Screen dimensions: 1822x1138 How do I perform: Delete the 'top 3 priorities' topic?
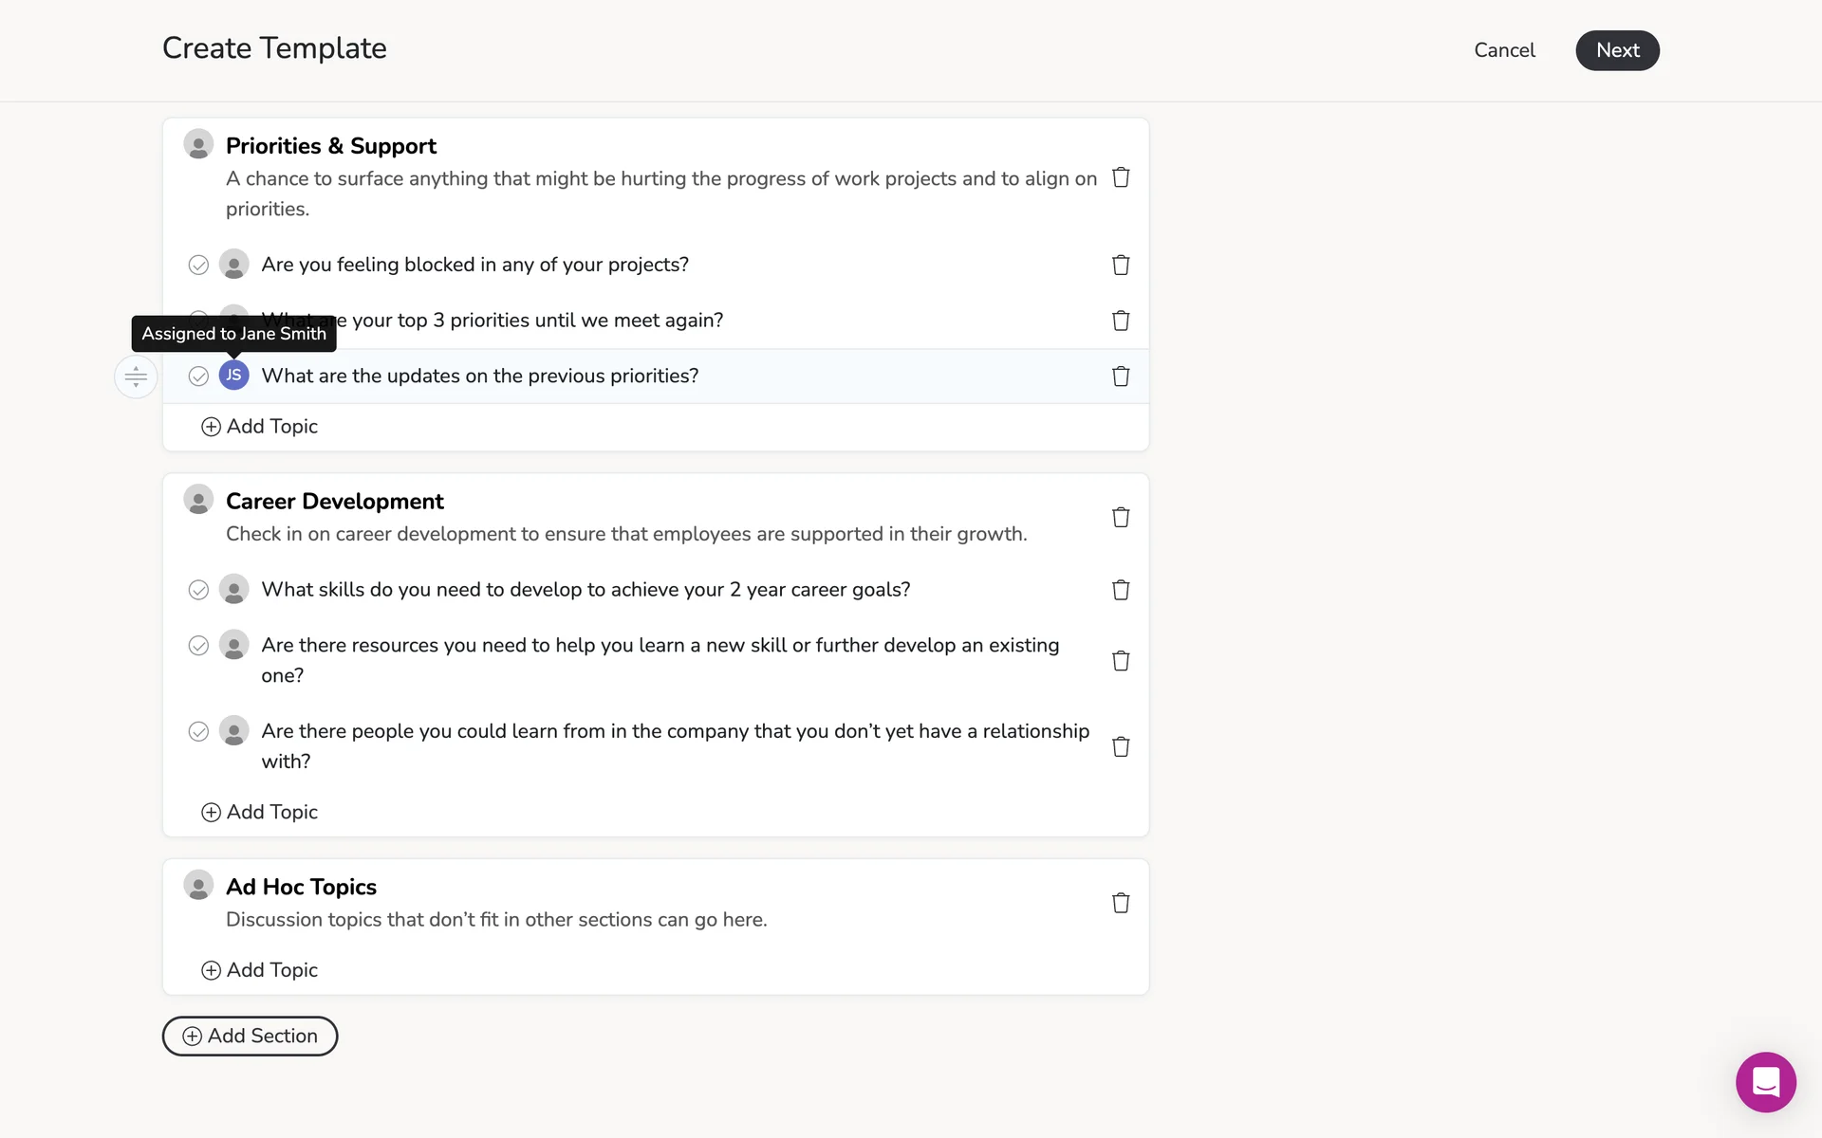[1121, 321]
